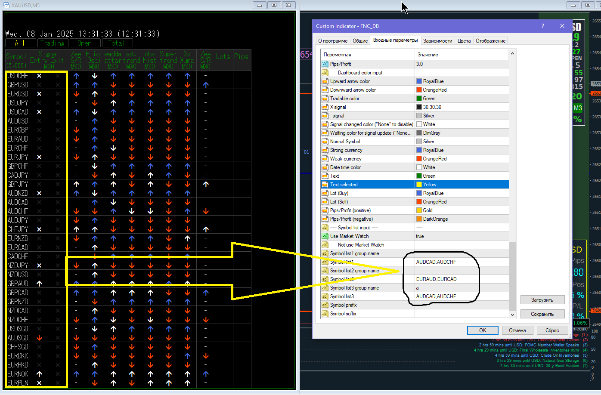
Task: Click the Сохранить button
Action: click(542, 314)
